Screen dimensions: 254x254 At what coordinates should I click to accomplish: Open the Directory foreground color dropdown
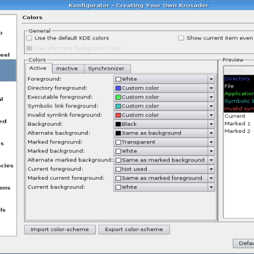coord(164,88)
